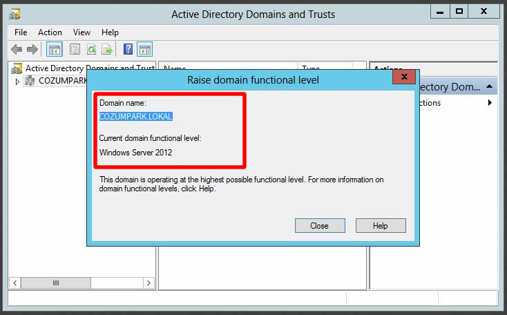
Task: Open the Action menu
Action: coord(50,32)
